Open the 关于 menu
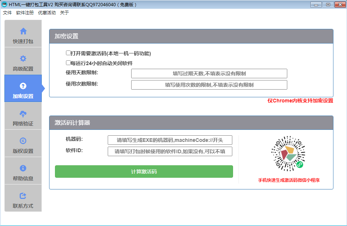This screenshot has height=226, width=347. tap(64, 13)
